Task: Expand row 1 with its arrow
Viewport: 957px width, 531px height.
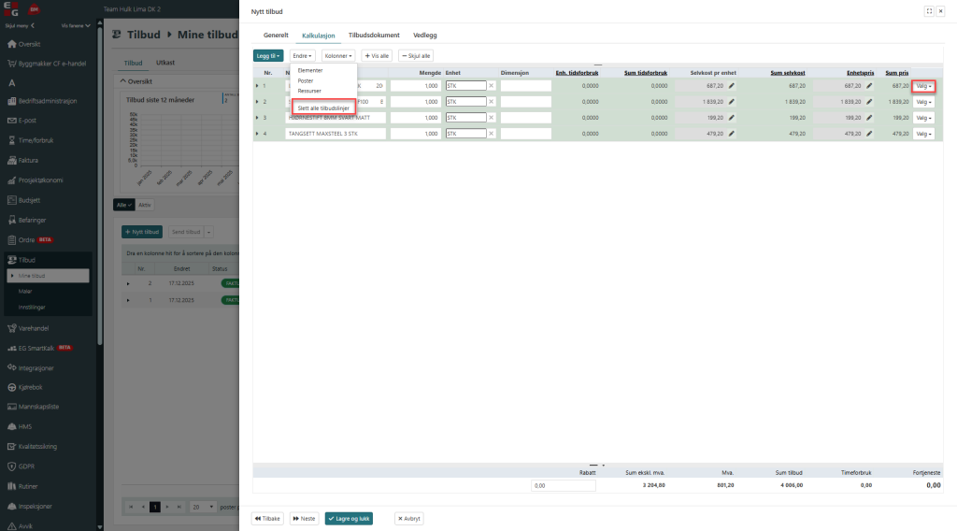Action: pos(257,86)
